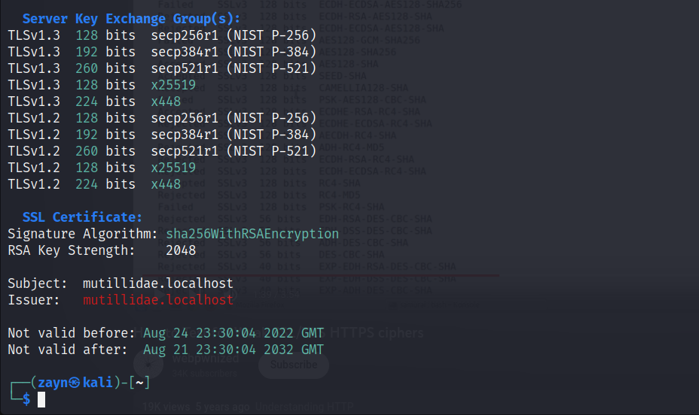Select TLSv1.3 'secp256r1 (NIST P-256)' curve name
This screenshot has height=415, width=699.
(x=234, y=35)
